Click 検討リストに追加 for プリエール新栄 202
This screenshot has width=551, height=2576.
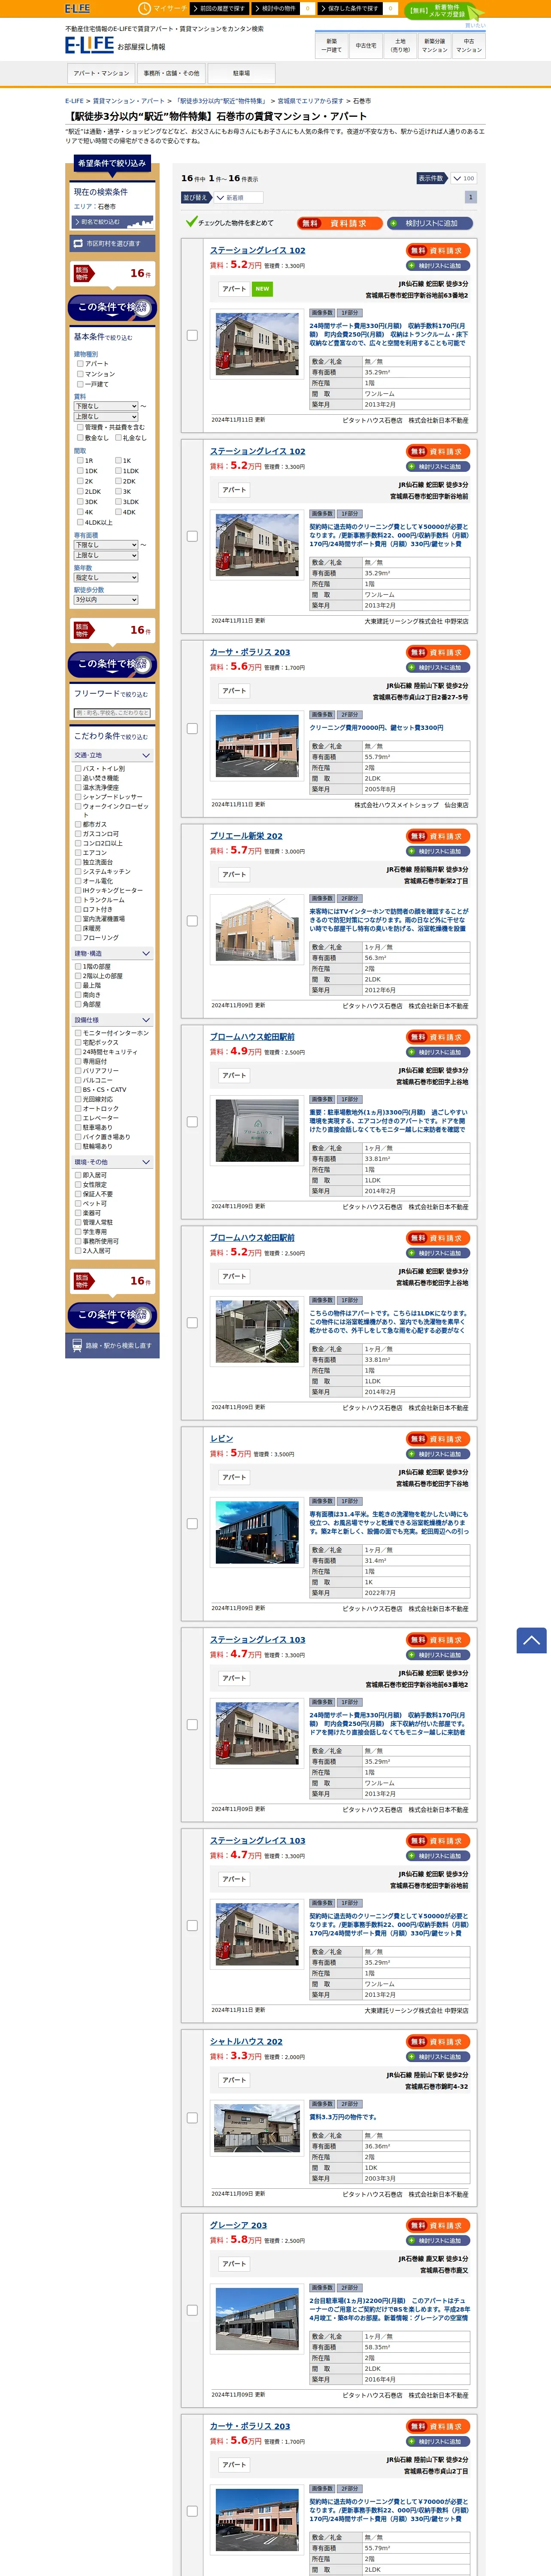[x=438, y=851]
